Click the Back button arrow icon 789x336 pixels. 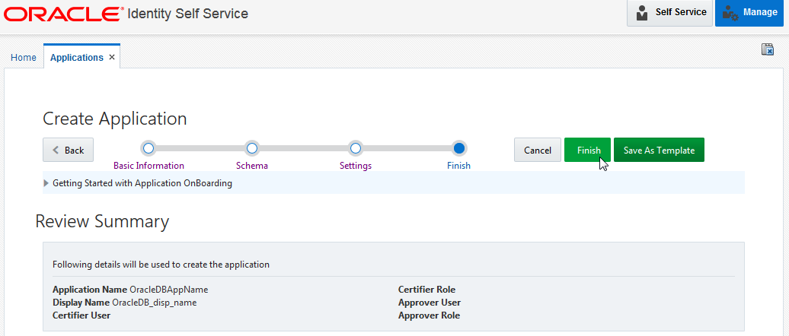56,151
